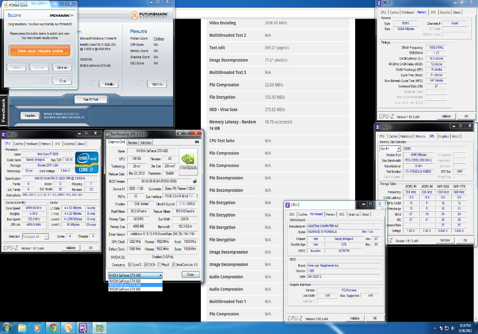Screen dimensions: 478x334
Task: Click the PCMark Score title bar icon
Action: pos(5,5)
